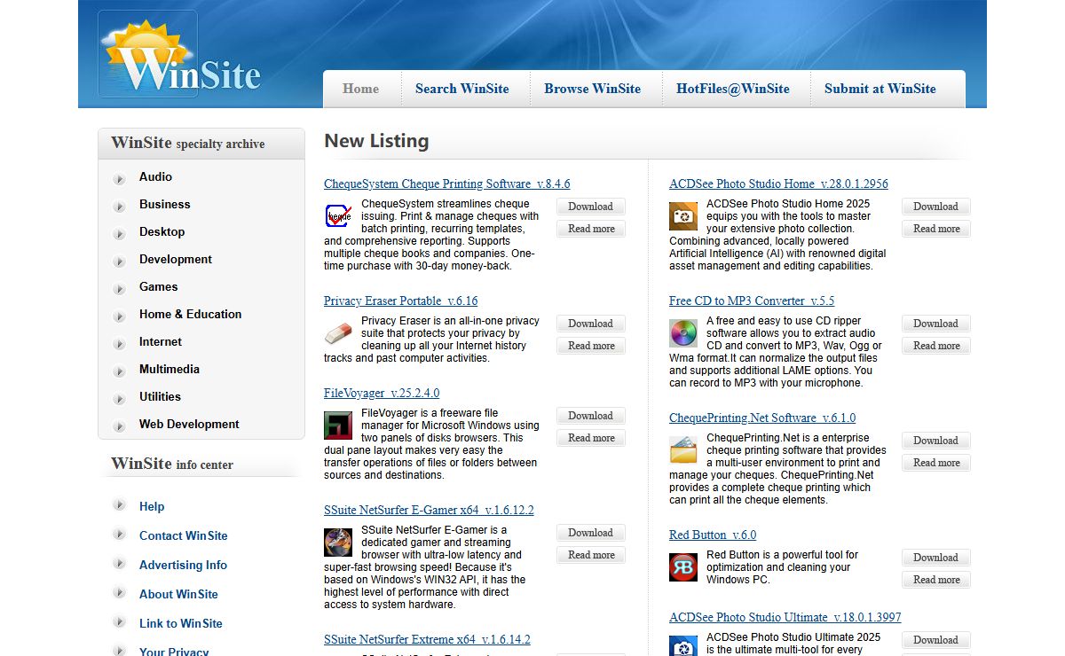Click the Red Button RB icon
Viewport: 1065px width, 656px height.
click(683, 566)
